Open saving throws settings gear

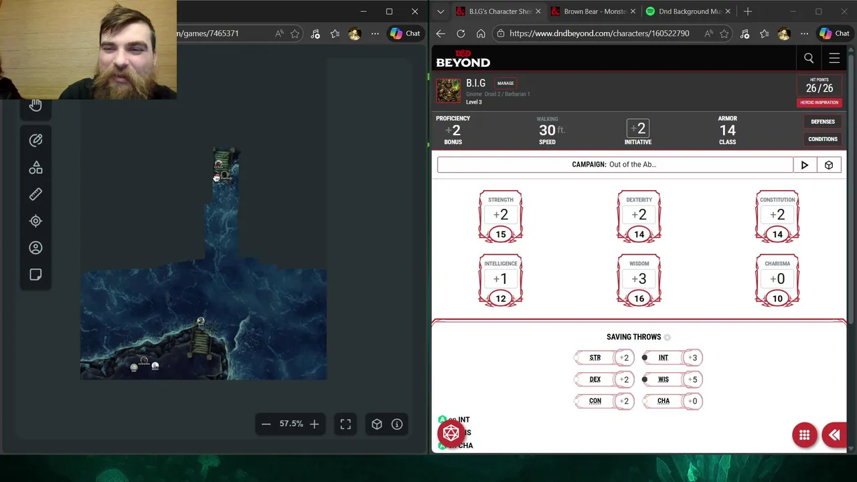tap(668, 337)
